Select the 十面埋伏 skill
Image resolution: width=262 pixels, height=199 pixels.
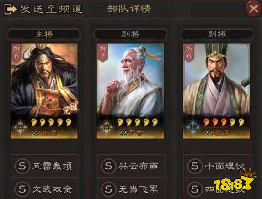(x=217, y=166)
